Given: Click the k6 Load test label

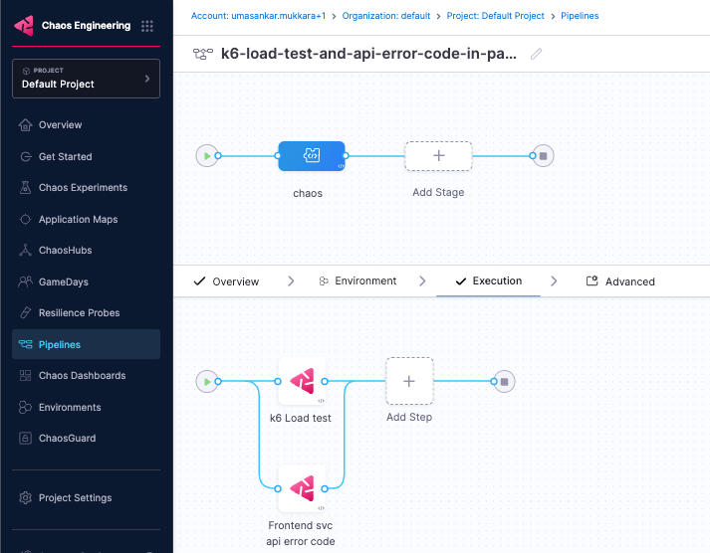Looking at the screenshot, I should coord(301,418).
